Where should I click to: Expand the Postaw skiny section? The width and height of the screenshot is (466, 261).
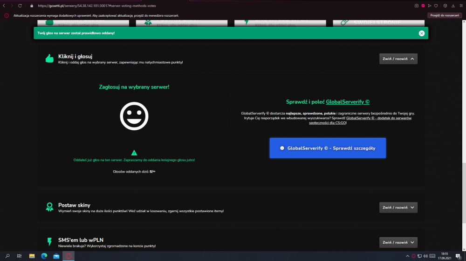[x=398, y=207]
